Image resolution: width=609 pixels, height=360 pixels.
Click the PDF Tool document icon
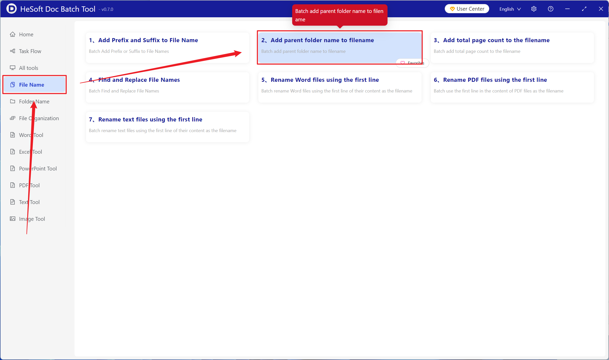12,185
